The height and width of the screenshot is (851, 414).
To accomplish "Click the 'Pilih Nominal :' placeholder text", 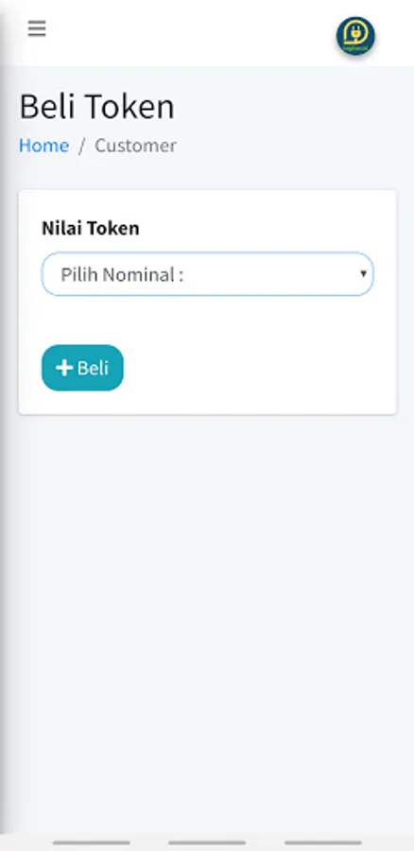I will coord(122,274).
